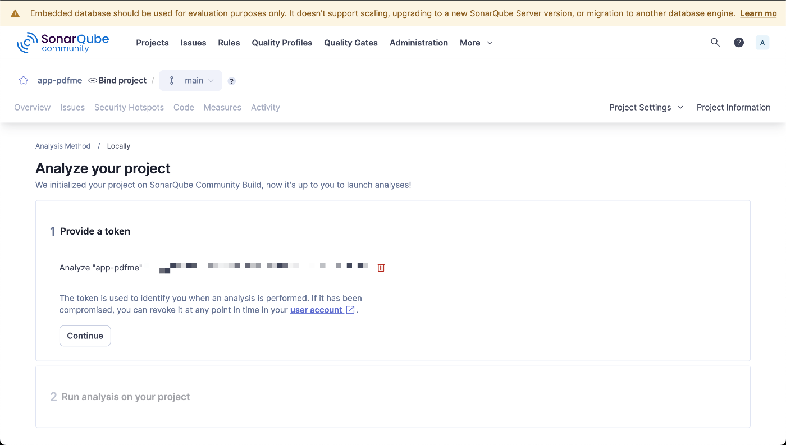Open the main branch dropdown
This screenshot has height=445, width=786.
(191, 80)
